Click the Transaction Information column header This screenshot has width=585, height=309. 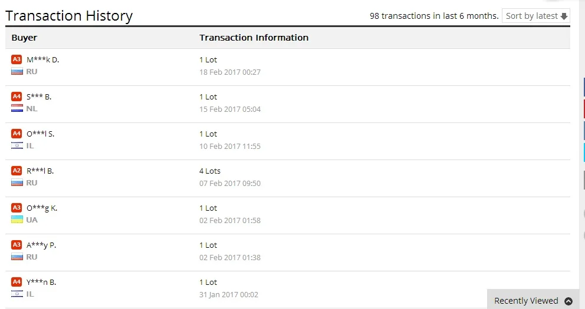pos(254,38)
